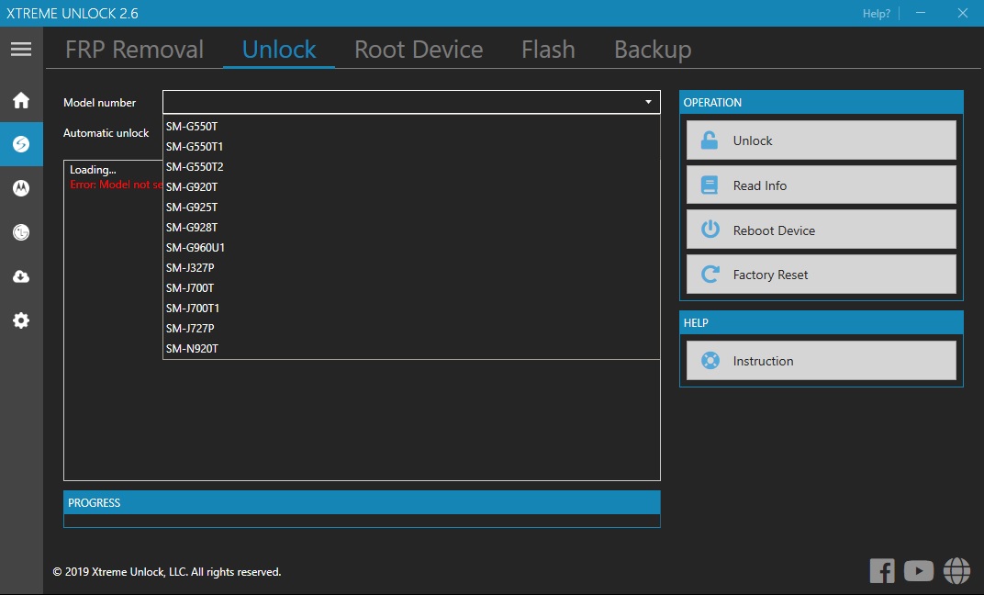The height and width of the screenshot is (595, 984).
Task: Choose SM-G960U1 from the model list
Action: [411, 247]
